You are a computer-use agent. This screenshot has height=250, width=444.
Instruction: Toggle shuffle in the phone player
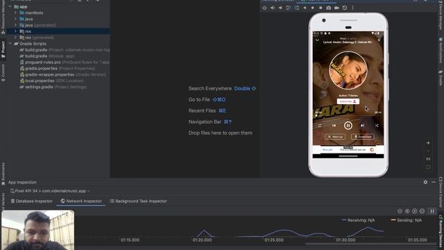[377, 125]
